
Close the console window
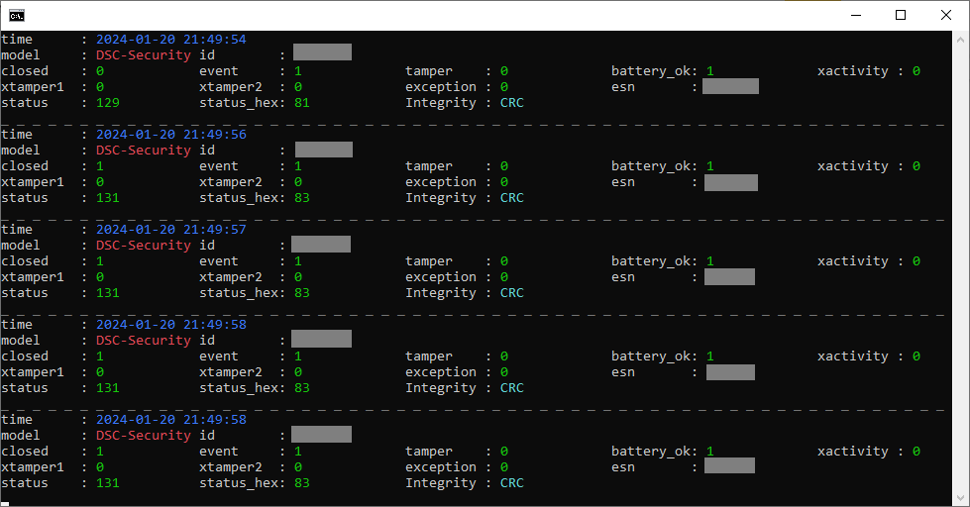click(946, 16)
